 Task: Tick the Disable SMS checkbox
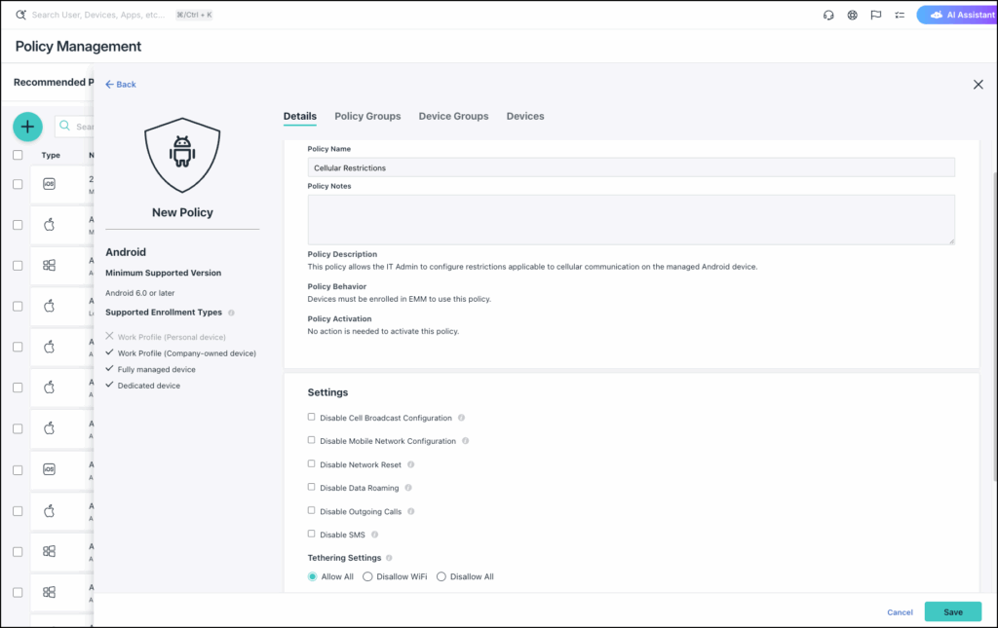312,535
